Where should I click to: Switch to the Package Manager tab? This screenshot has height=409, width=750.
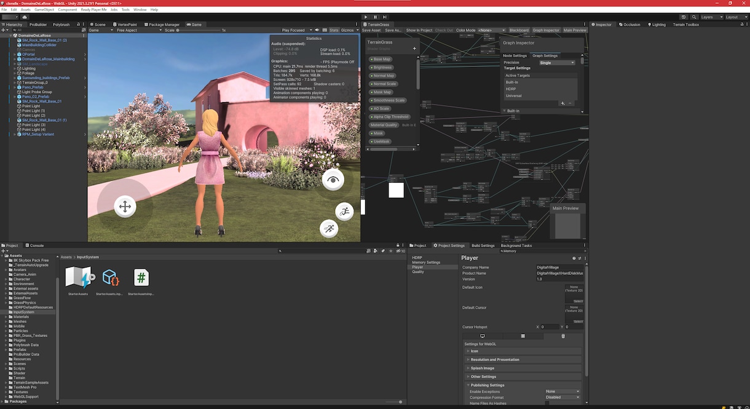[x=162, y=25]
